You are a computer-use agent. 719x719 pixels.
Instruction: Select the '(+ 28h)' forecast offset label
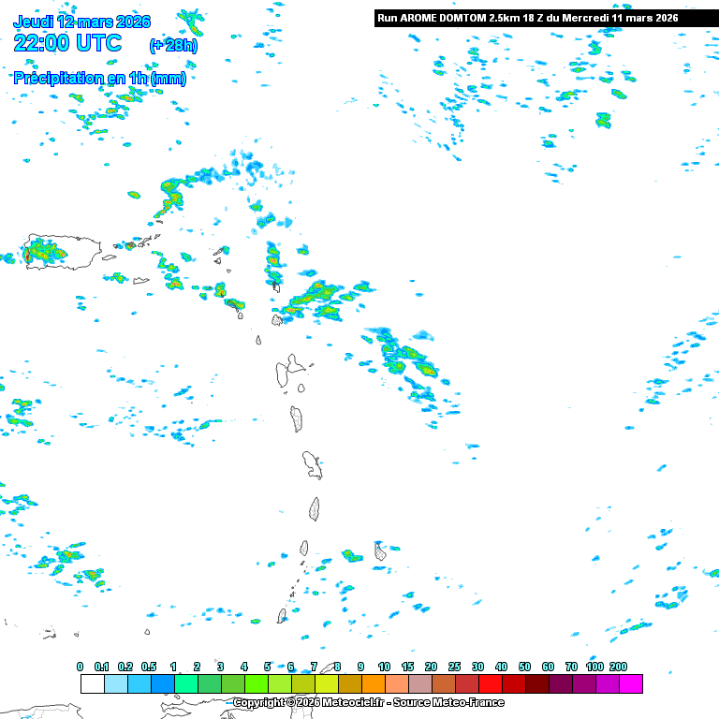(x=173, y=45)
